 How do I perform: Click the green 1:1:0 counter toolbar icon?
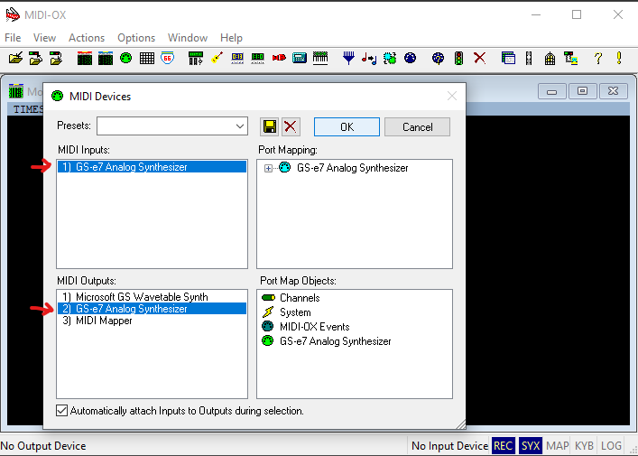click(x=257, y=58)
